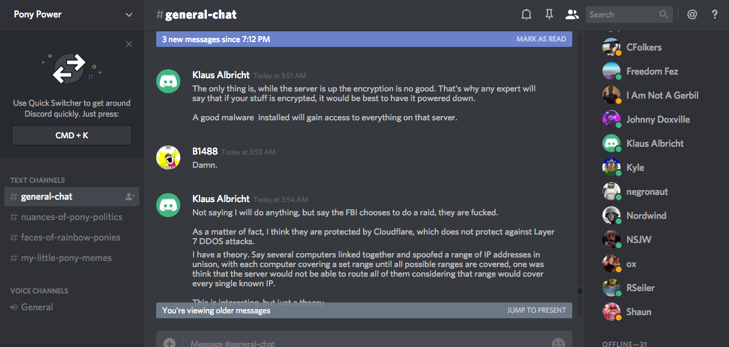Show pinned messages with pin icon
Image resolution: width=729 pixels, height=347 pixels.
[549, 14]
